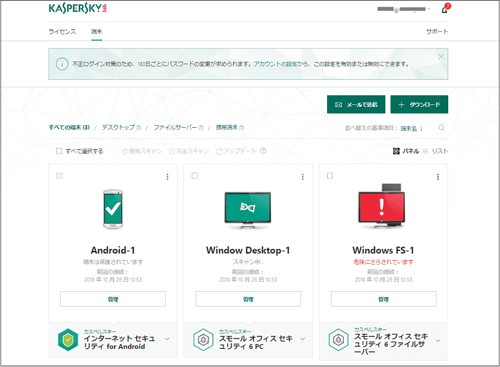Image resolution: width=500 pixels, height=367 pixels.
Task: Click the メールで送信 button
Action: click(x=356, y=104)
